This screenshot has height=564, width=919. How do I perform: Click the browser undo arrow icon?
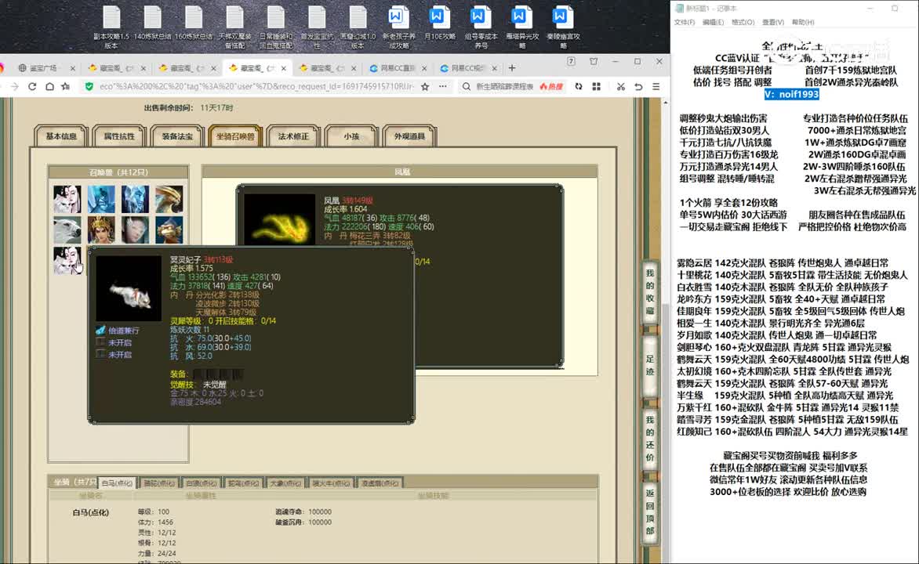coord(638,87)
